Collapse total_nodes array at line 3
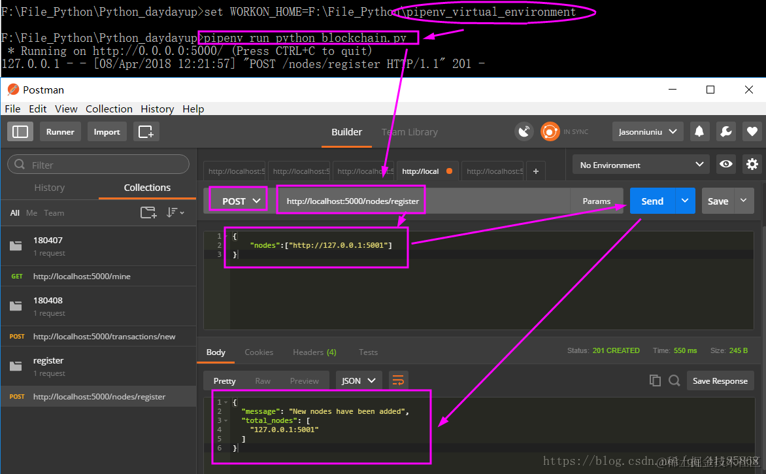The width and height of the screenshot is (766, 474). tap(226, 420)
